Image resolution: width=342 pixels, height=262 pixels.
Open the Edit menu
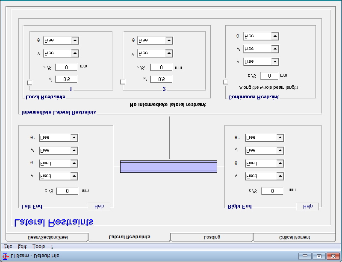pos(22,247)
